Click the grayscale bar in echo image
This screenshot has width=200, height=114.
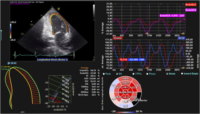[x=94, y=12]
